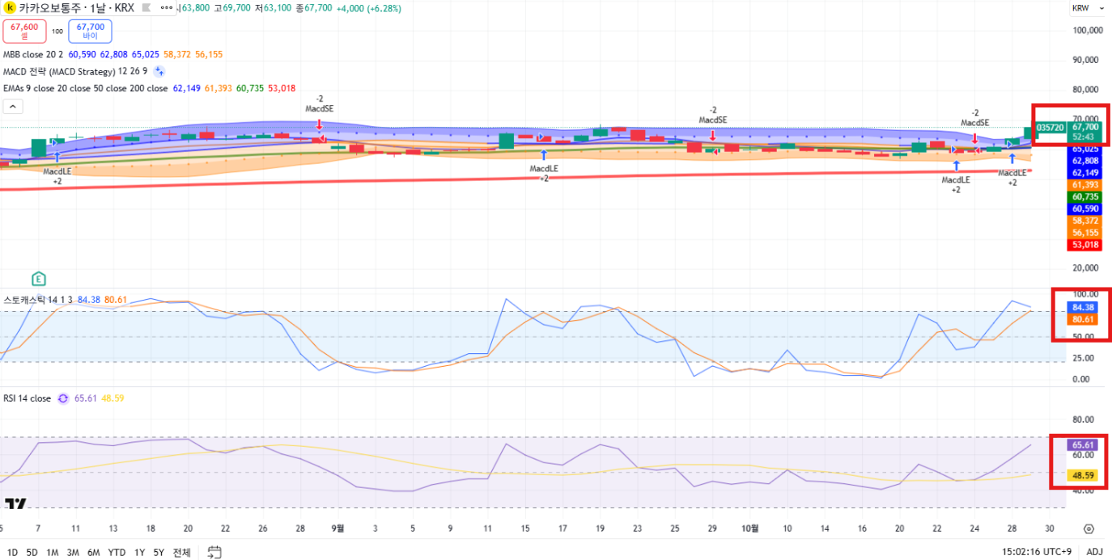This screenshot has width=1112, height=560.
Task: Click the MacdSE -2 marker above late-August candles
Action: [319, 112]
